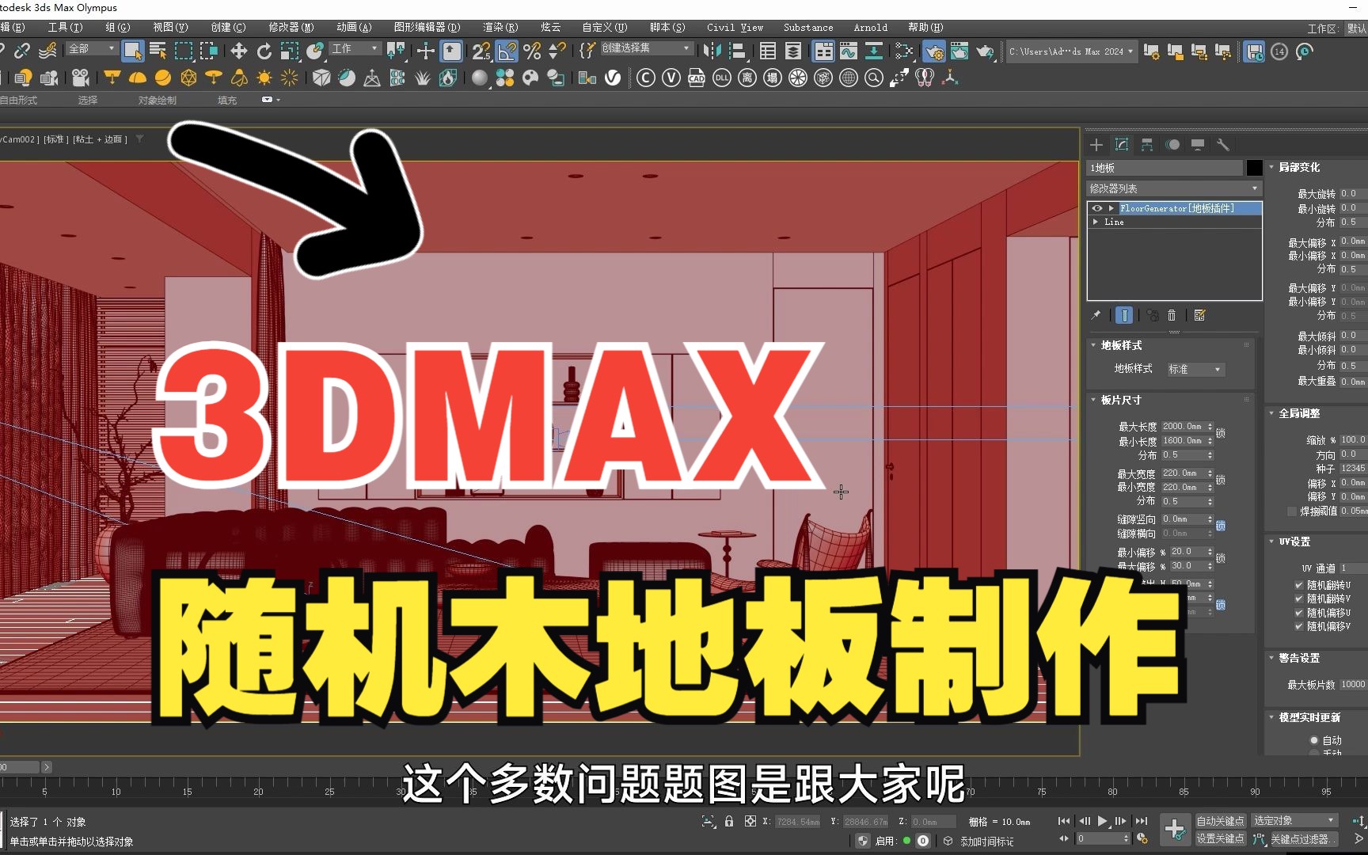Activate the Select and Move tool
Screen dimensions: 1368x855
coord(238,51)
